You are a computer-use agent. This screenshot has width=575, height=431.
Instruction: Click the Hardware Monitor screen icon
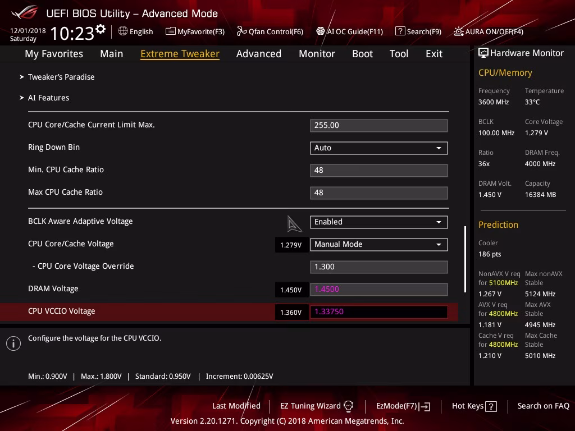(x=483, y=53)
